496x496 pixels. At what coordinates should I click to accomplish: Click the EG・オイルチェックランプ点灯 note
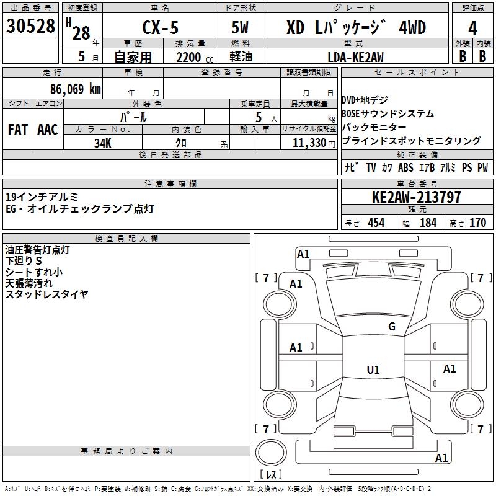click(80, 209)
